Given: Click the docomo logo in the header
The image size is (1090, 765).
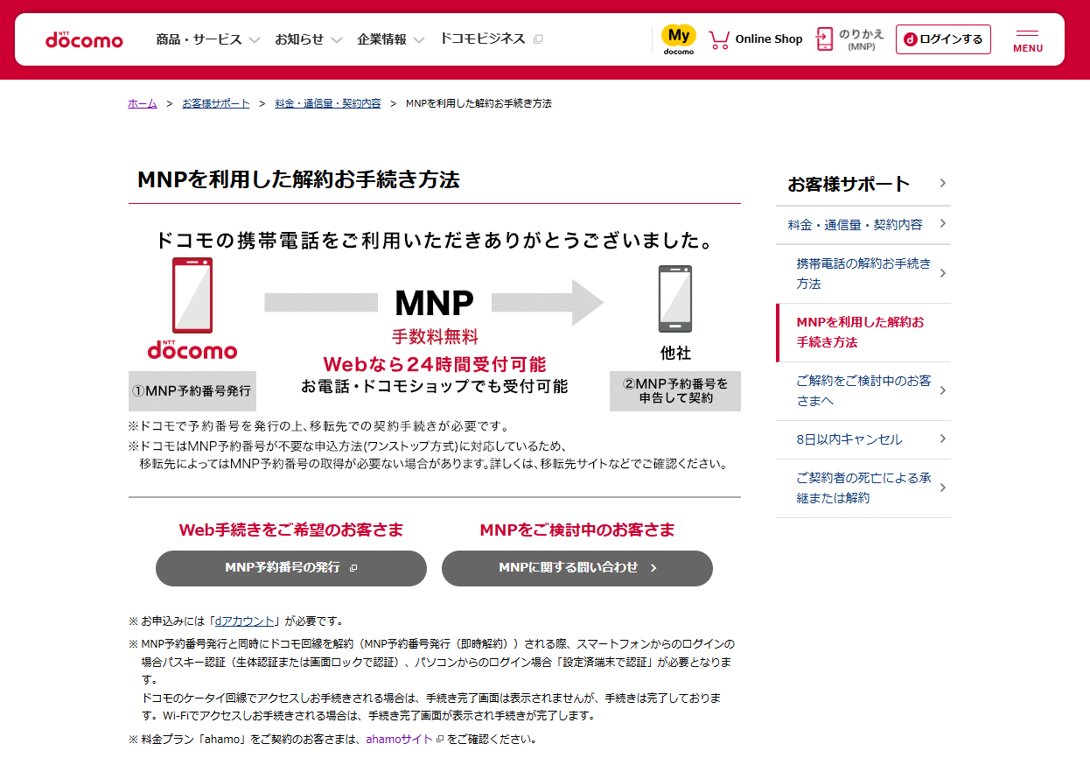Looking at the screenshot, I should click(84, 39).
